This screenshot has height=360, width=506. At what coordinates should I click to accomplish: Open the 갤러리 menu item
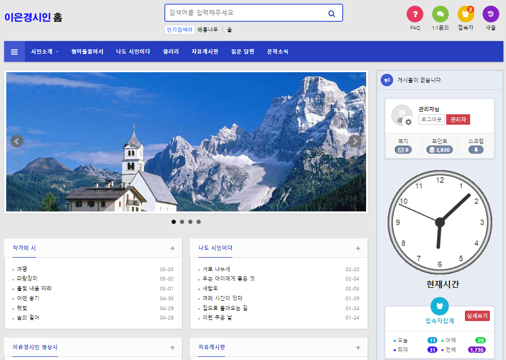[x=171, y=51]
